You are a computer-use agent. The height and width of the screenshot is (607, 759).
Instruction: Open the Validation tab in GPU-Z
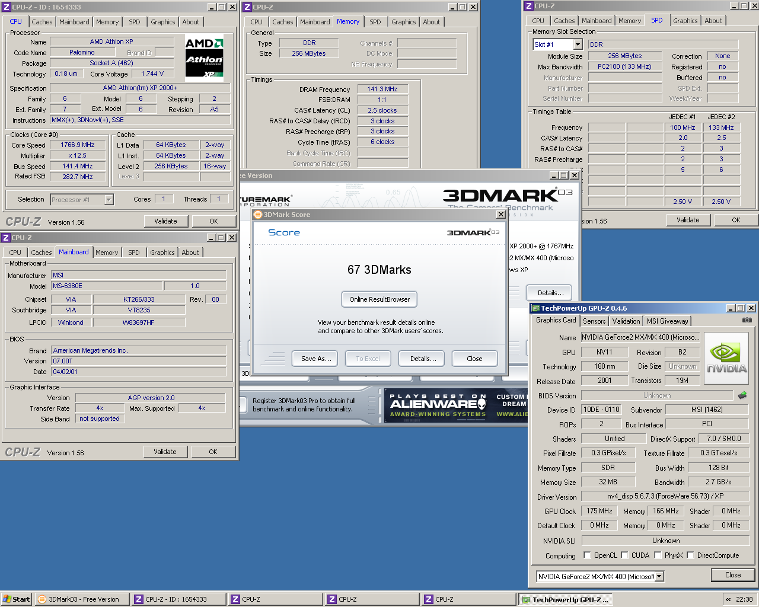coord(626,321)
